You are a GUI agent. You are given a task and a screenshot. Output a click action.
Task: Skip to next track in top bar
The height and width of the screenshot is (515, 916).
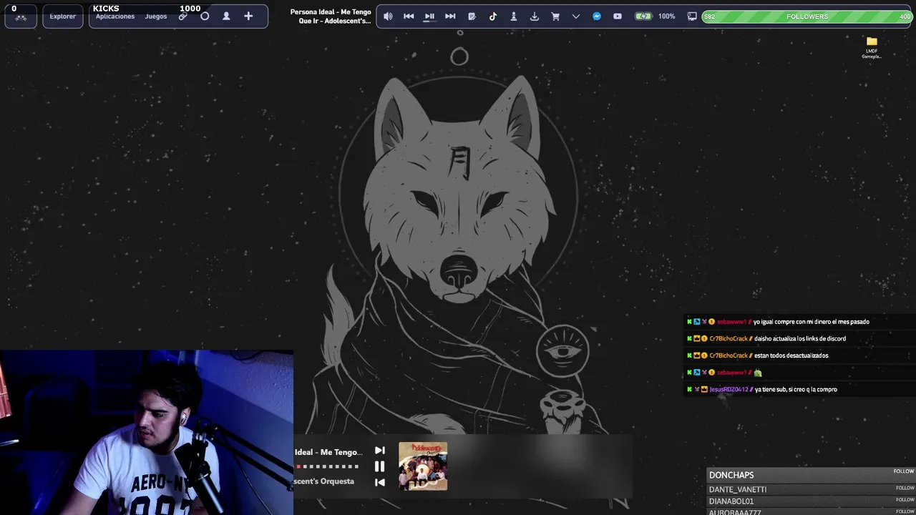tap(450, 16)
